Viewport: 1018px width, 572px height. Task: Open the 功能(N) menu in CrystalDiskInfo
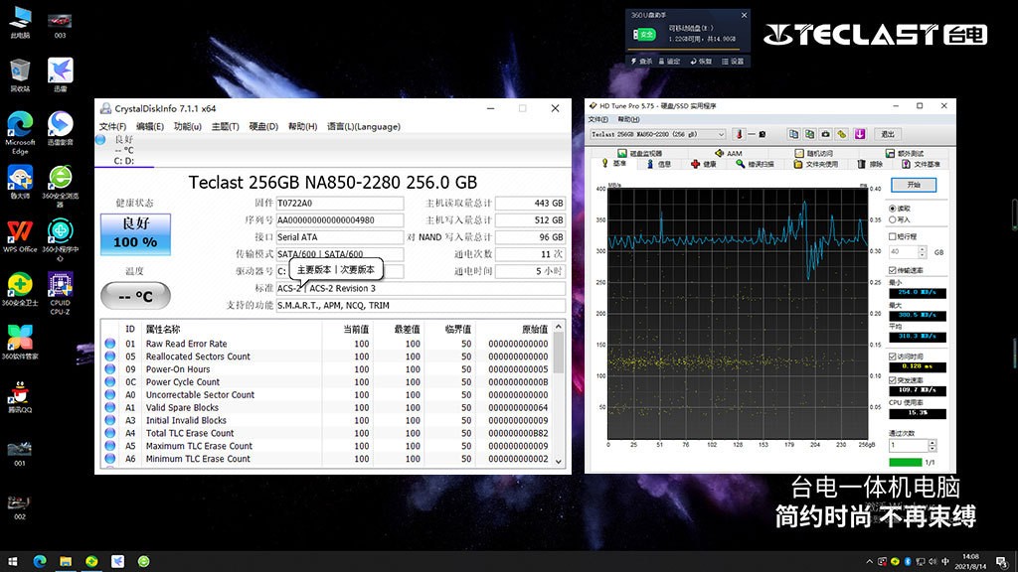pyautogui.click(x=187, y=126)
